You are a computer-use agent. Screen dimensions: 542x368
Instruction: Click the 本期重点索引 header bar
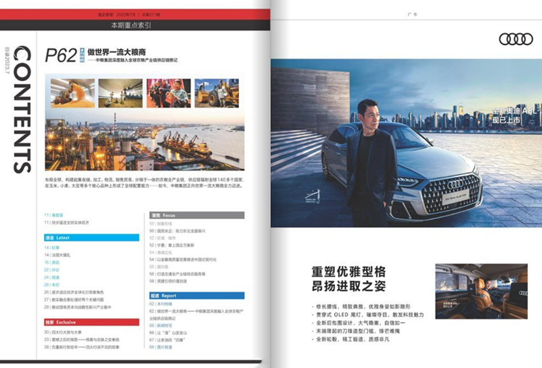point(131,25)
